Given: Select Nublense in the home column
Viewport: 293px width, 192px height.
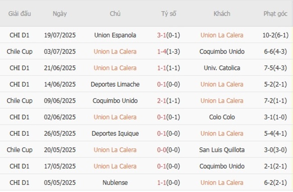Looking at the screenshot, I should click(115, 183).
